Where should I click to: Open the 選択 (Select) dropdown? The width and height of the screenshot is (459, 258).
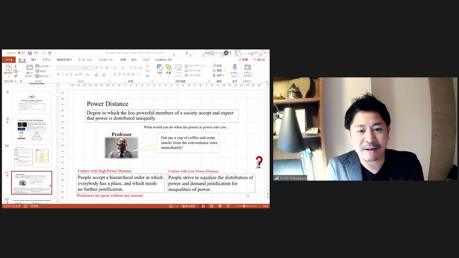219,75
